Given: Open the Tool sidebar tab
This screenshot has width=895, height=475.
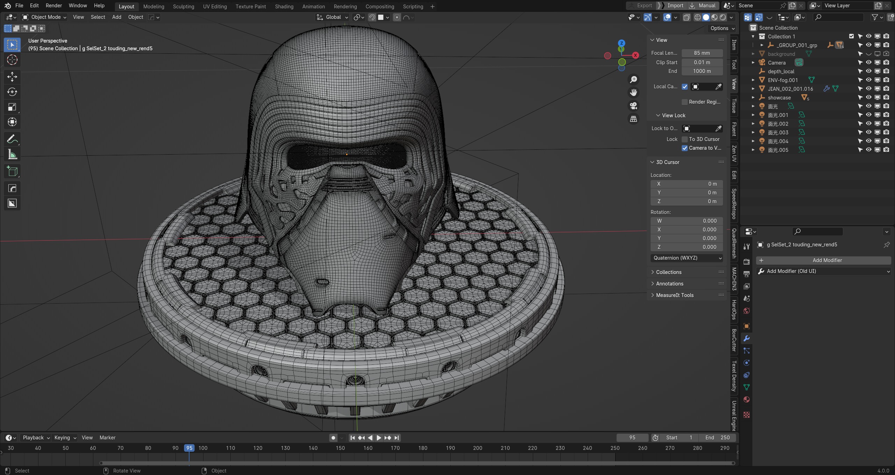Looking at the screenshot, I should point(734,64).
